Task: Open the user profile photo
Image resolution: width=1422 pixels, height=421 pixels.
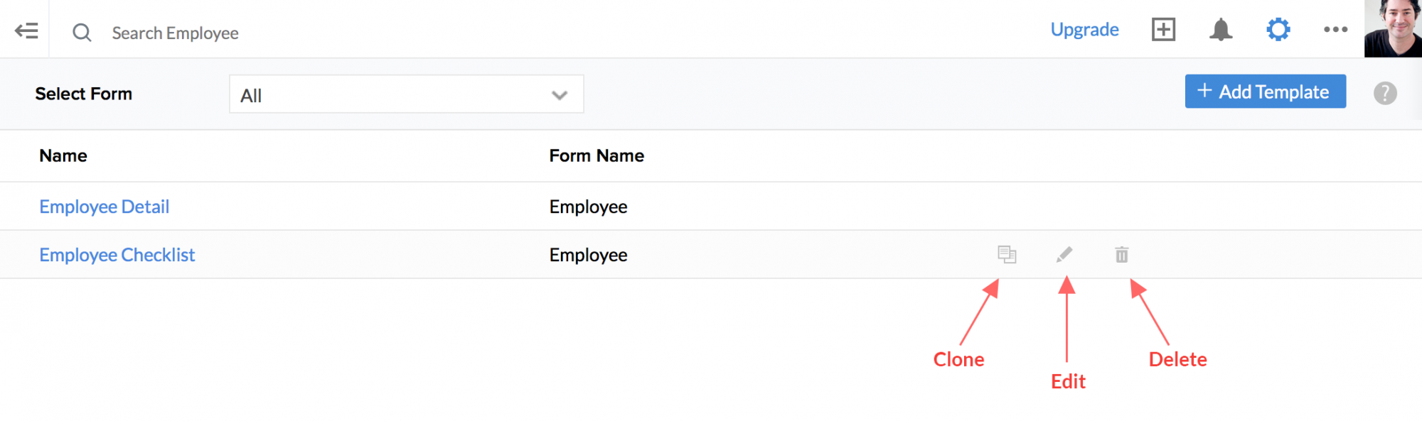Action: tap(1392, 28)
